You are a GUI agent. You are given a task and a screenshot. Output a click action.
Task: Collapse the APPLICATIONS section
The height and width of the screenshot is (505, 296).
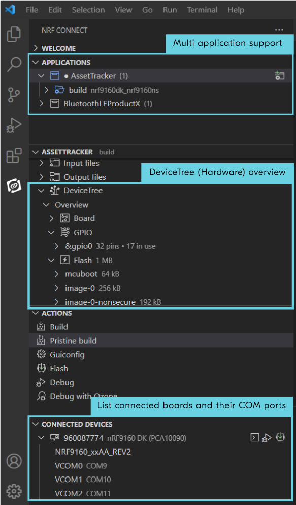35,62
